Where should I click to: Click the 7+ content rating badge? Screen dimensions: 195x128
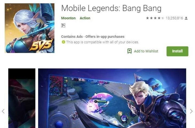tap(63, 25)
